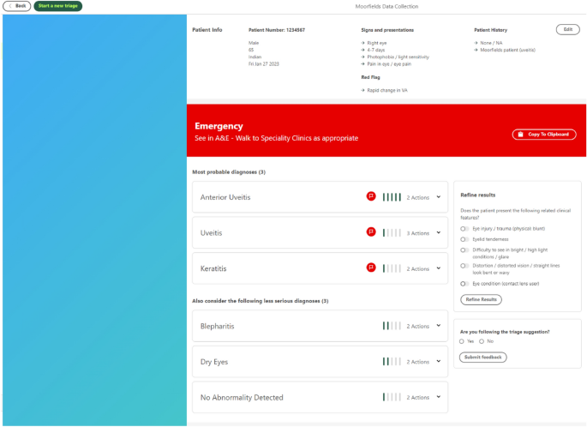
Task: Enable the Eyelid tenderness switch
Action: [464, 239]
